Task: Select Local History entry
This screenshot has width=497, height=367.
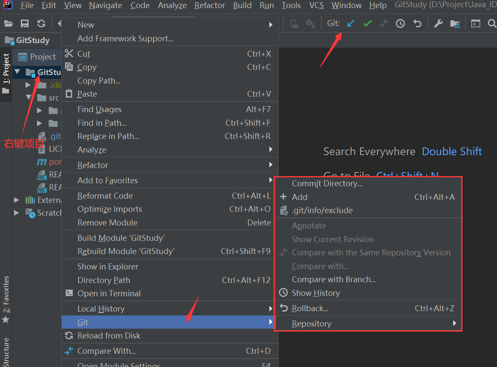Action: coord(170,309)
